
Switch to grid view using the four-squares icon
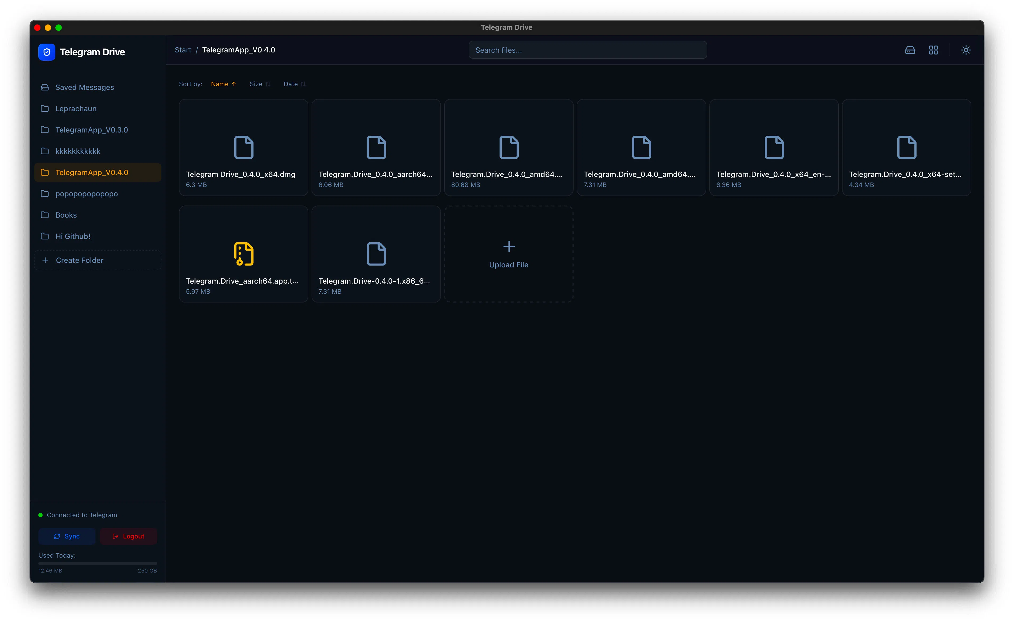933,50
